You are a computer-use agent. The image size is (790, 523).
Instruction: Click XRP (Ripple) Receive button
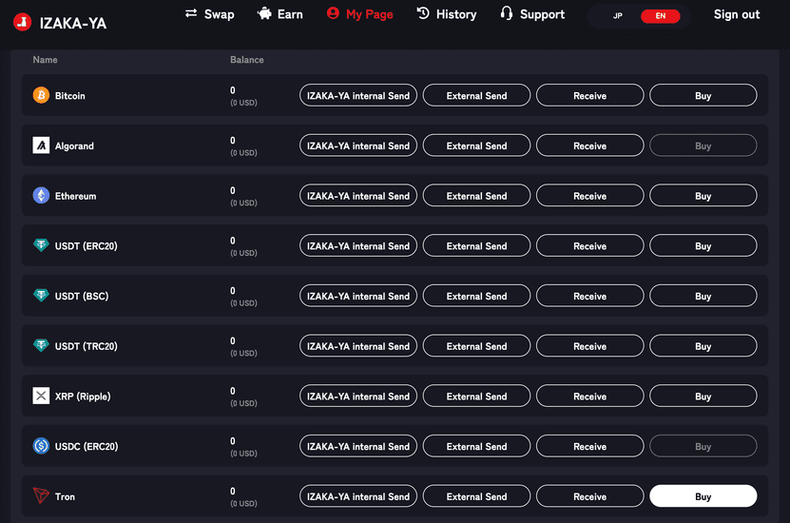590,396
